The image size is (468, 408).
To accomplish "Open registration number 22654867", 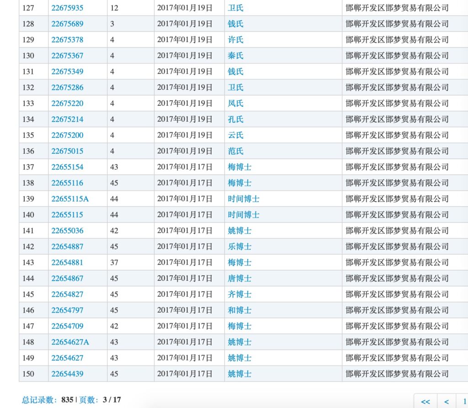I will (67, 278).
